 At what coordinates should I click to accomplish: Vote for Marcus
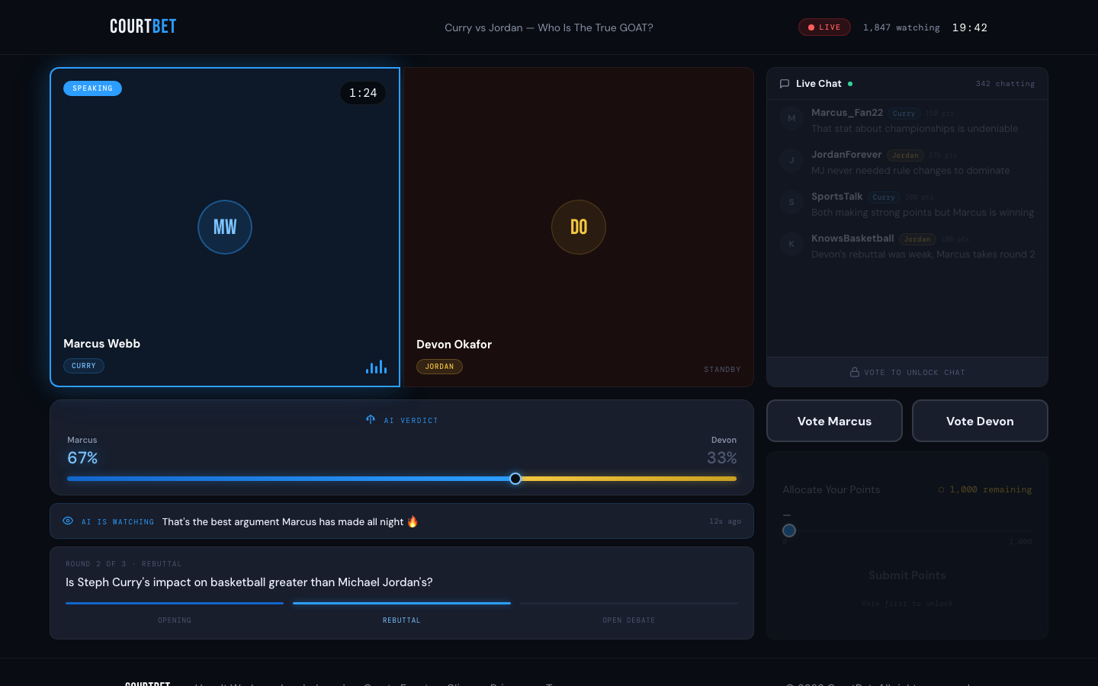(834, 421)
